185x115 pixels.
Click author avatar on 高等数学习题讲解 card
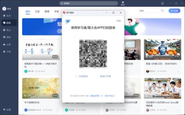26,71
